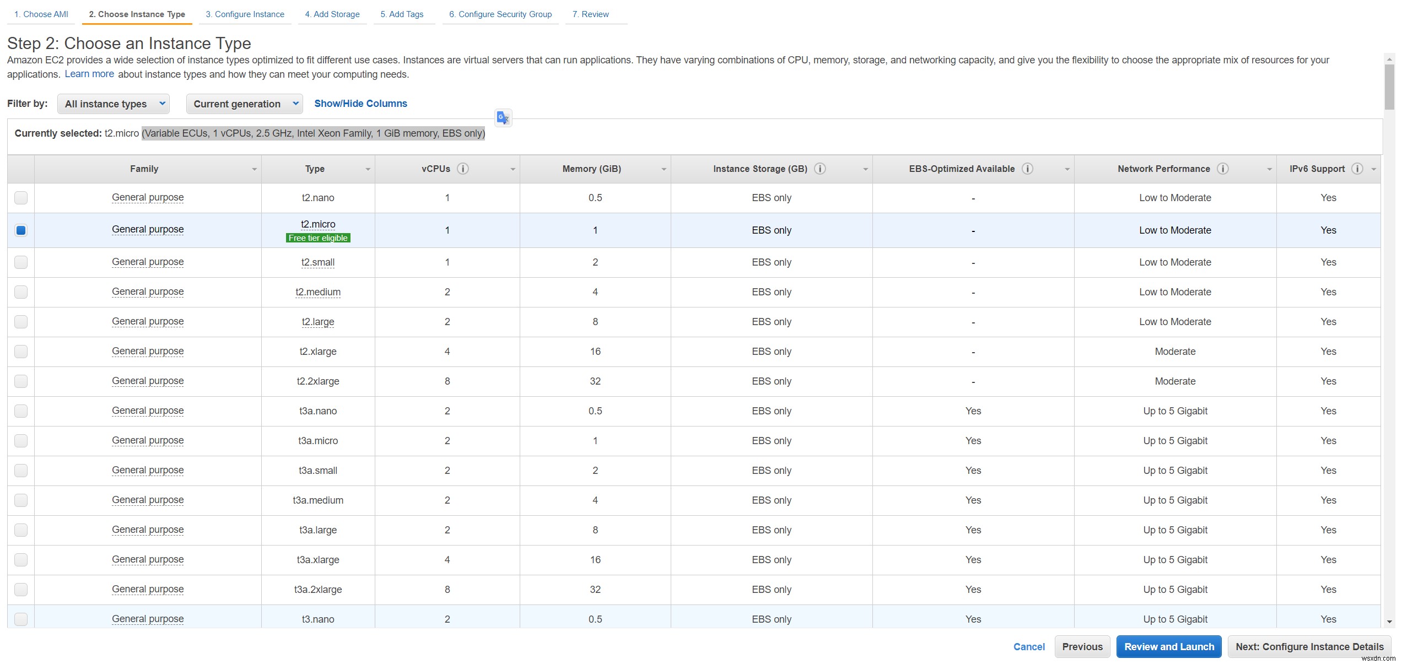Select the t2.nano instance type checkbox
The image size is (1402, 664).
click(21, 197)
